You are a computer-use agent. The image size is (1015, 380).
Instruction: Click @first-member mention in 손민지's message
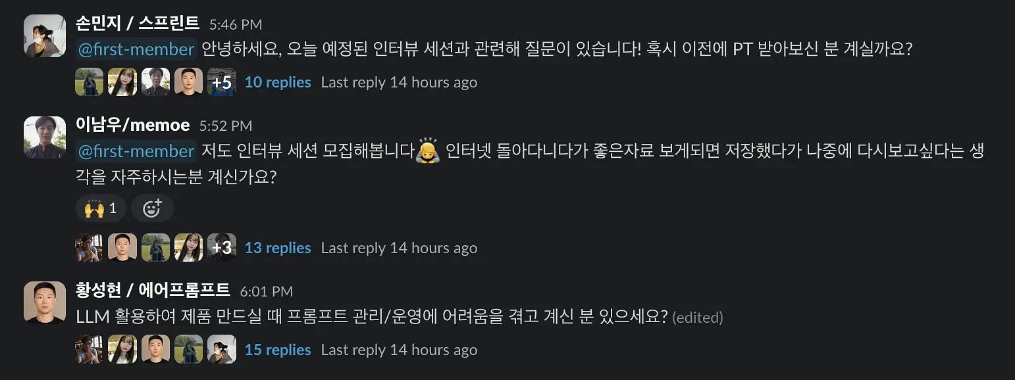pos(136,49)
